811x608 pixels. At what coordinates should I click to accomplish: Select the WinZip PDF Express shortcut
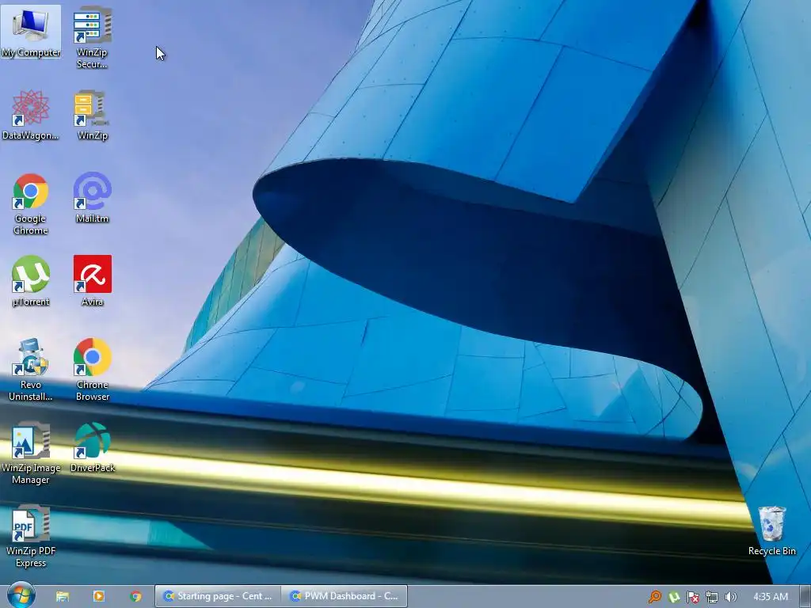click(x=31, y=537)
